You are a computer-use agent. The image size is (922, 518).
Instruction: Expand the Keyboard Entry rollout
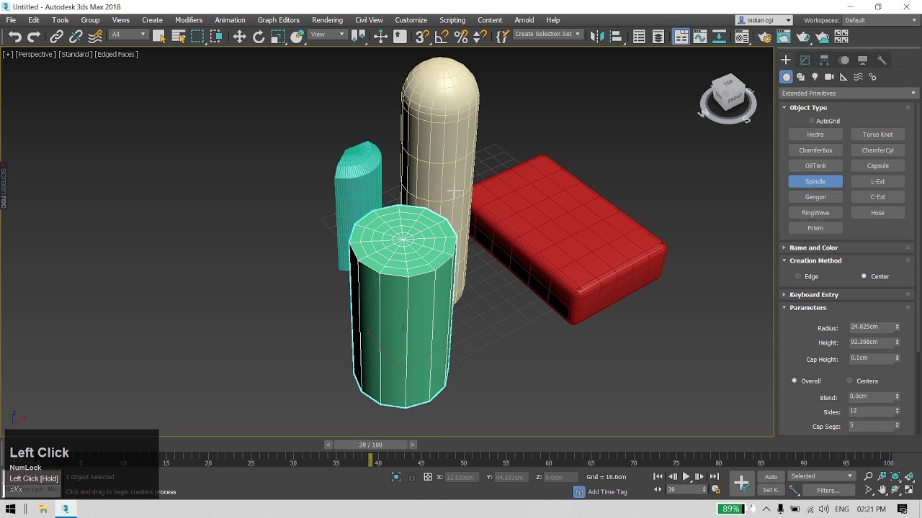(x=813, y=294)
